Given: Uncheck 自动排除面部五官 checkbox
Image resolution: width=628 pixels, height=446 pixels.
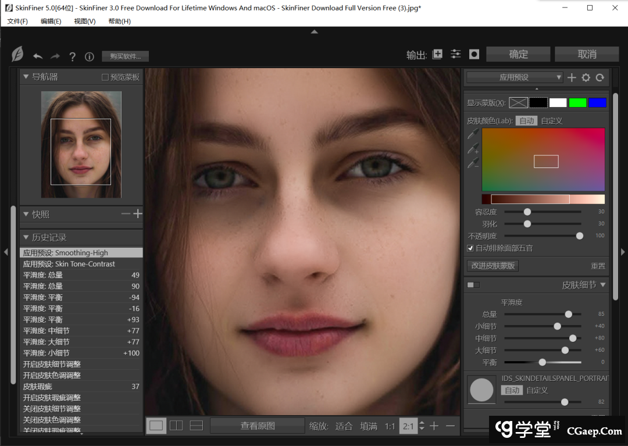Looking at the screenshot, I should point(470,248).
